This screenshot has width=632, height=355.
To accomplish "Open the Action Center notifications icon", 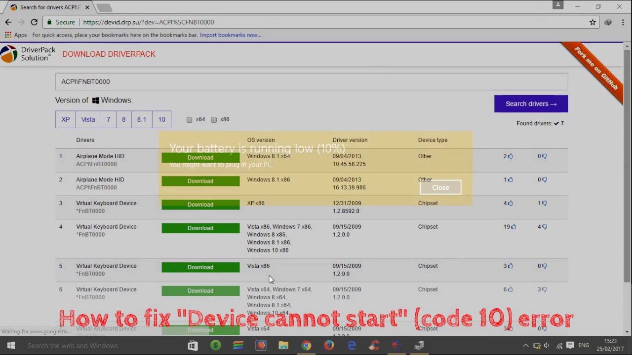I will (x=570, y=346).
